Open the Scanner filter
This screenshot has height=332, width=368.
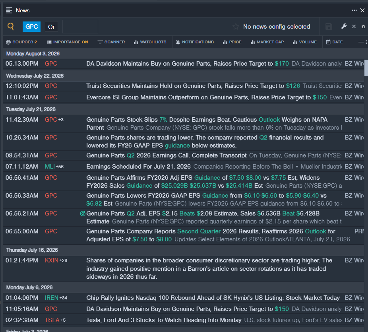111,42
